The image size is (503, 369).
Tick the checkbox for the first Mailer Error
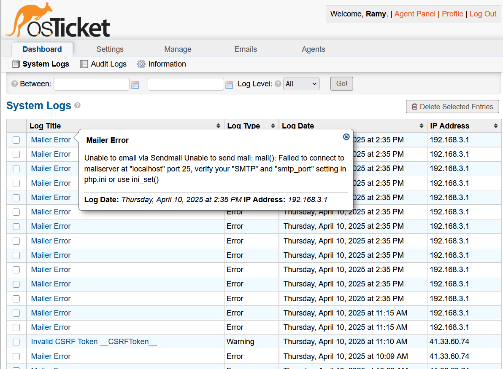16,140
